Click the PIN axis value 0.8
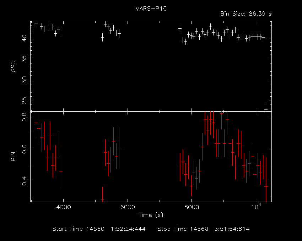The width and height of the screenshot is (302, 241). click(25, 117)
